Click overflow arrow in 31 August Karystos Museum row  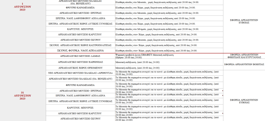(x=223, y=113)
